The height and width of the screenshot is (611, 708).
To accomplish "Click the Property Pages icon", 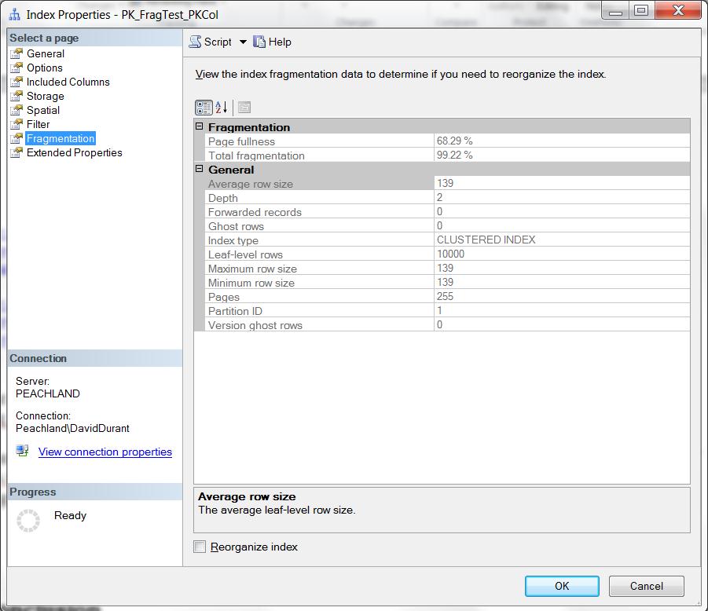I will 244,108.
